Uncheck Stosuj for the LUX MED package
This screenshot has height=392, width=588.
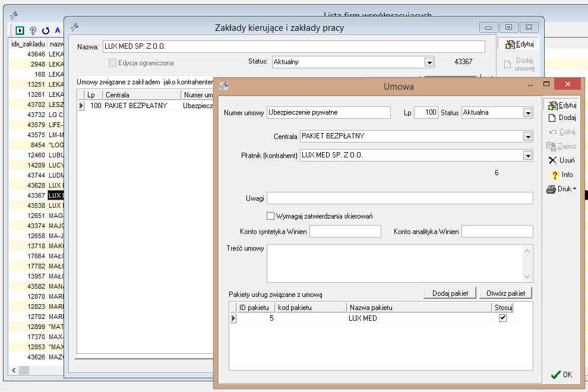(x=502, y=318)
